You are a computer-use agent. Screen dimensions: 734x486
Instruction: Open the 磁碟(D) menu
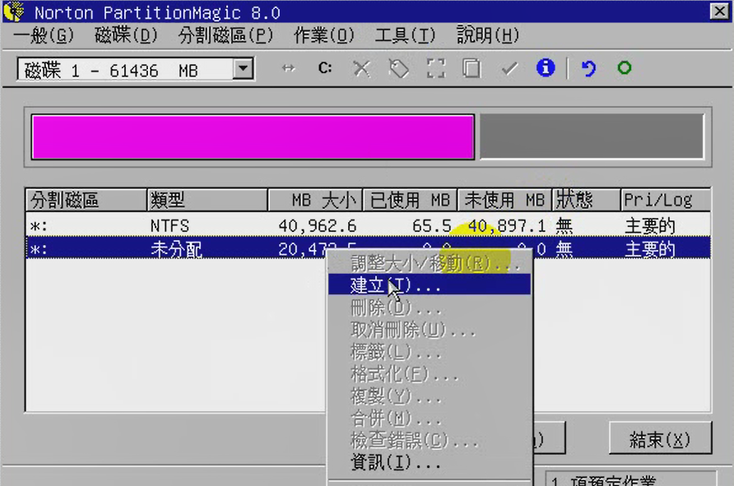[126, 35]
